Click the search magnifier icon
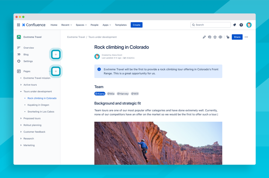The width and height of the screenshot is (269, 178). [194, 25]
